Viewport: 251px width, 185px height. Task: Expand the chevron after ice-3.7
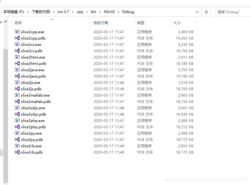[73, 12]
